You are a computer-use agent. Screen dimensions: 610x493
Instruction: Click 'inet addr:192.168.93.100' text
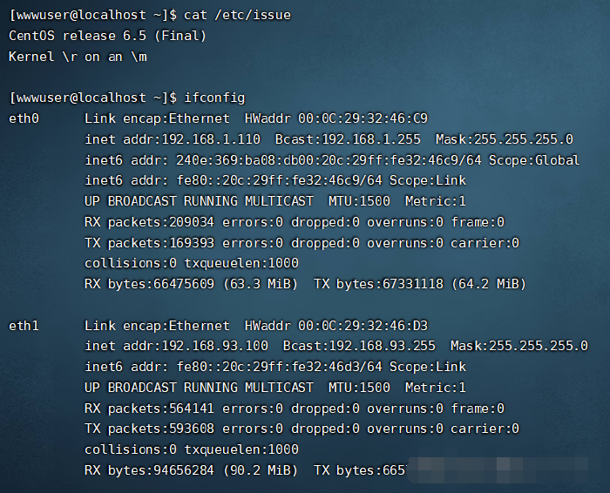(176, 346)
